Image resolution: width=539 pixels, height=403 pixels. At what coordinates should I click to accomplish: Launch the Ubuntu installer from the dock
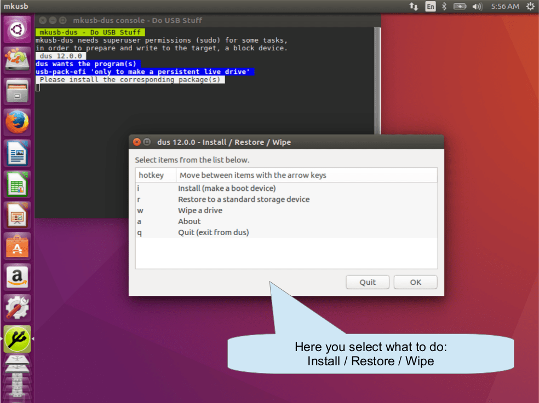[x=17, y=60]
